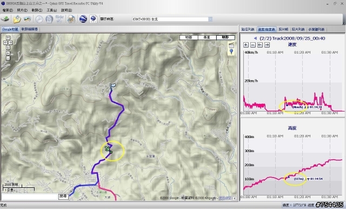346x209 pixels.
Task: Switch to the Google地圖 tab
Action: tap(10, 29)
